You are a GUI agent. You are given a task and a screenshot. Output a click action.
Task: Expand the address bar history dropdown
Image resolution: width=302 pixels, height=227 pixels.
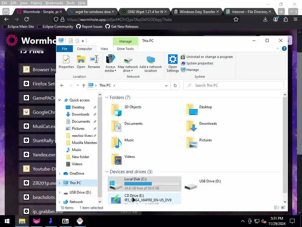point(166,85)
